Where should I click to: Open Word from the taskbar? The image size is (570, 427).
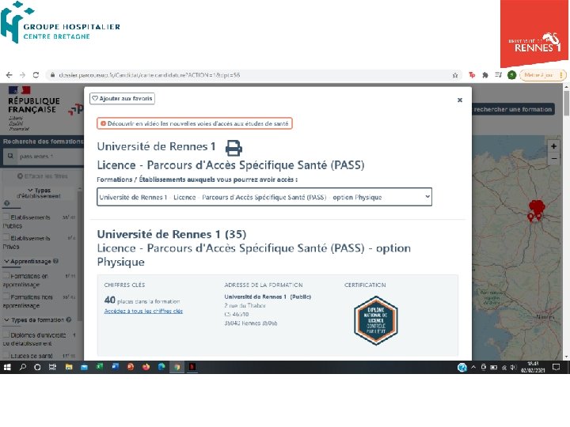click(x=116, y=367)
